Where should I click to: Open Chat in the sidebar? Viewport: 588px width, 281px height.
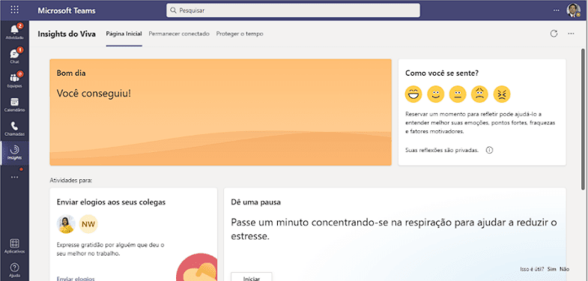[15, 55]
